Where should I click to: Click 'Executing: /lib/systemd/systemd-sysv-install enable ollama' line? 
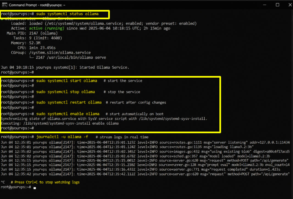[60, 123]
